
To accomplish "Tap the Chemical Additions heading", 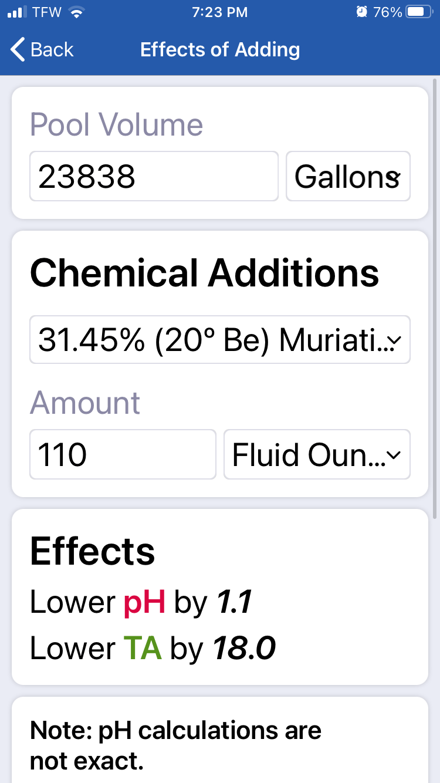I will 205,273.
